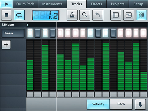Toggle Shaker step 6 pad
This screenshot has height=111, width=148.
click(x=68, y=33)
